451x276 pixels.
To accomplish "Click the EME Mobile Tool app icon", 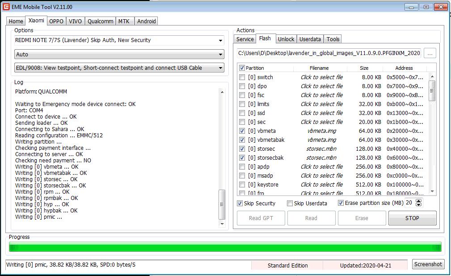I will tap(6, 7).
